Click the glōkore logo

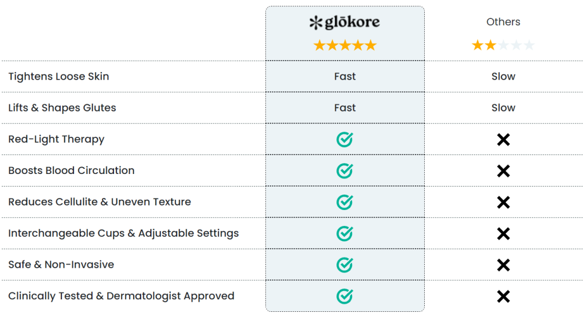point(345,22)
